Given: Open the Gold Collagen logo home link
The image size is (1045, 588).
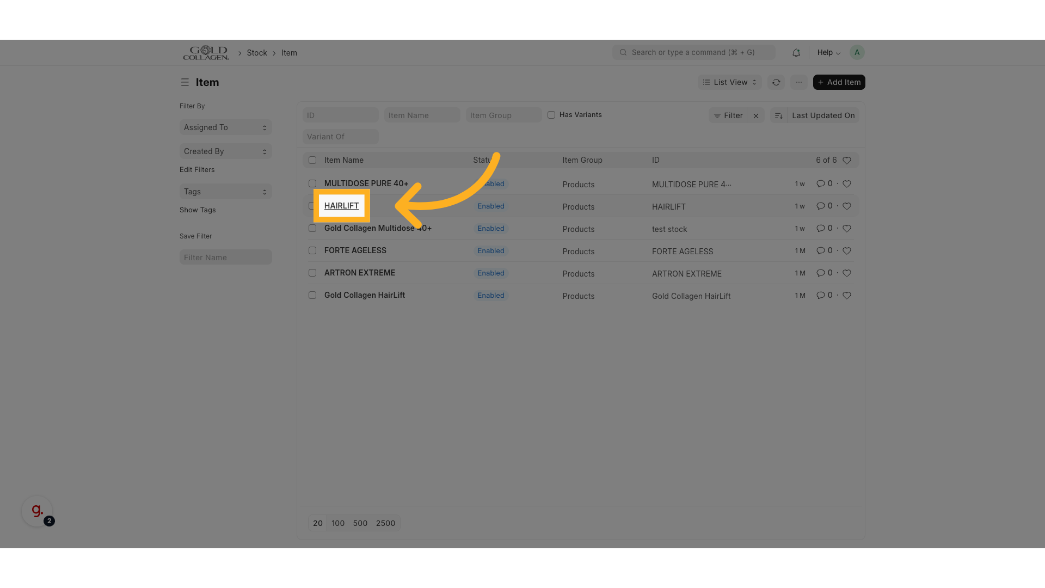Looking at the screenshot, I should tap(206, 53).
